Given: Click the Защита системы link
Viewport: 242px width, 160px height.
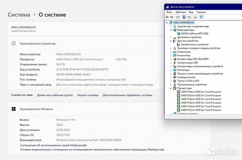Looking at the screenshot, I should click(88, 95).
